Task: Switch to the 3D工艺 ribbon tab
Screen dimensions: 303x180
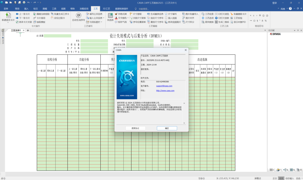Action: tap(106, 9)
